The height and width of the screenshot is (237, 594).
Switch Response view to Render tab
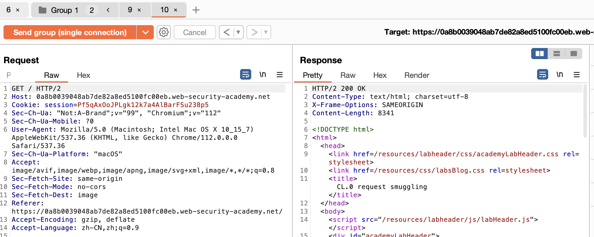[x=417, y=75]
